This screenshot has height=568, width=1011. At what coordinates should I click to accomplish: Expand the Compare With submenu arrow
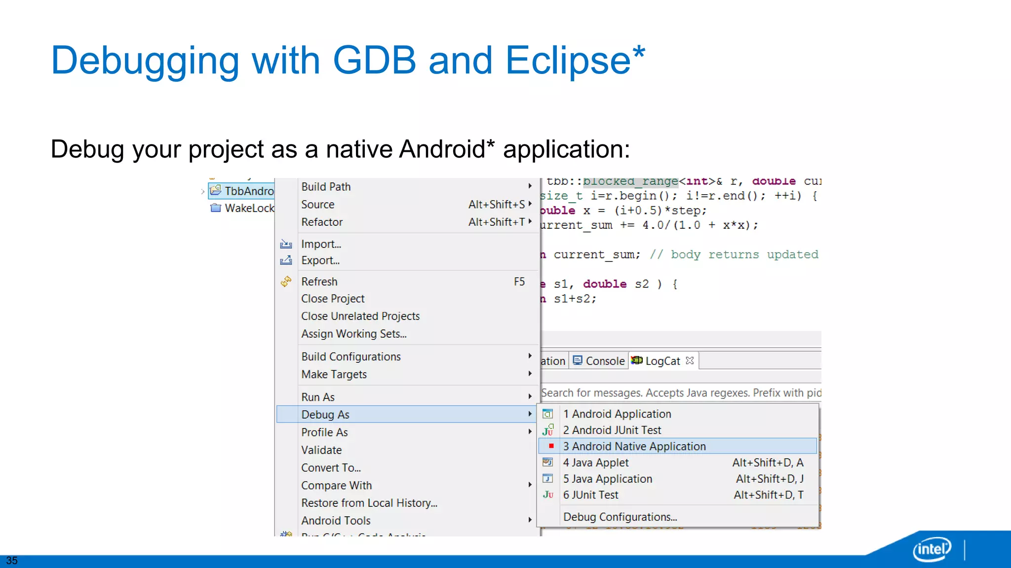tap(530, 485)
